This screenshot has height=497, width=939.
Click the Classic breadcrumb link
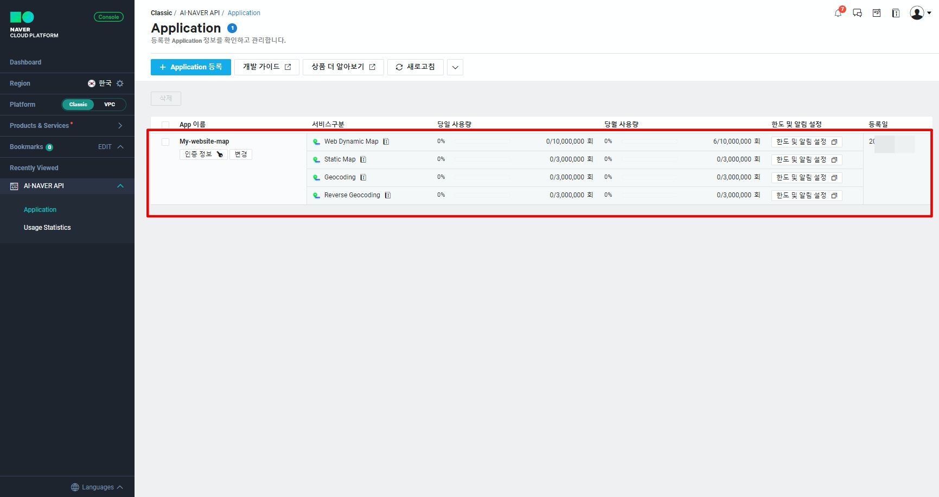point(161,13)
